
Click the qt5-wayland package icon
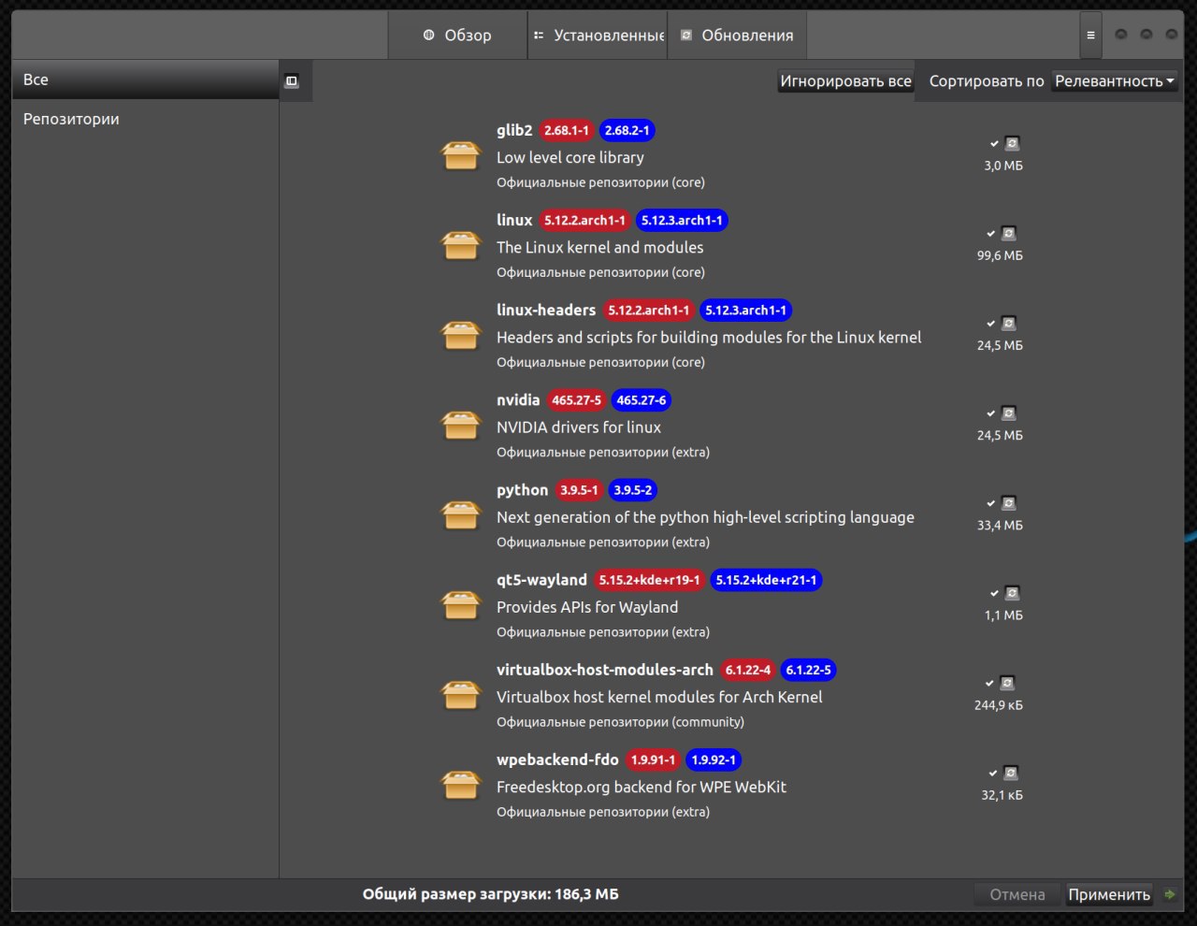coord(461,606)
